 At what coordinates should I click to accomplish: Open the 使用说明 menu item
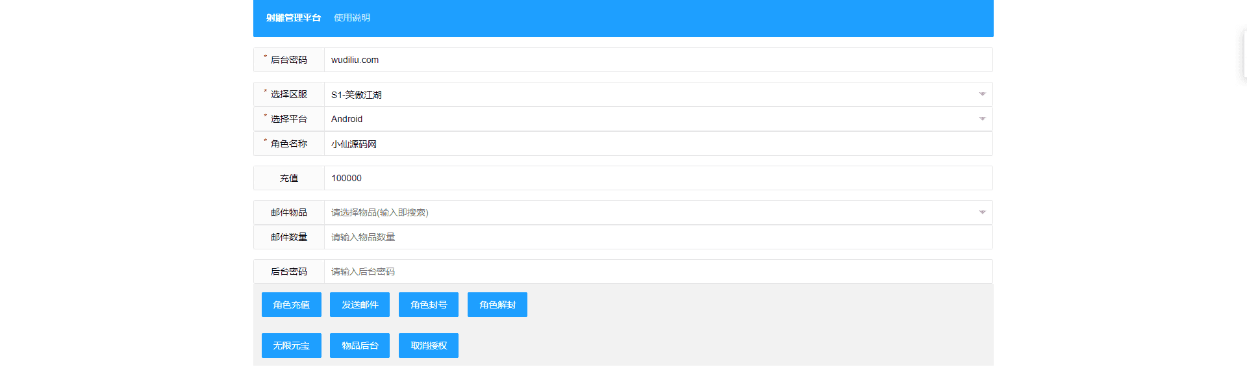tap(352, 18)
